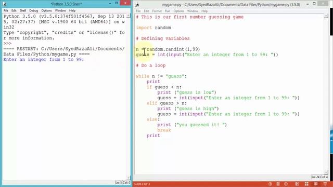Open the Window menu in mygame.py editor

(x=193, y=11)
